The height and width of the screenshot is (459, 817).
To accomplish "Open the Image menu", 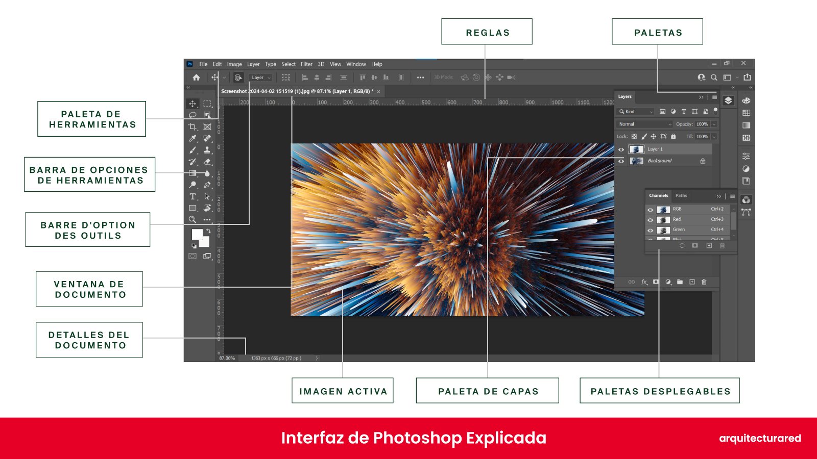I will (234, 64).
